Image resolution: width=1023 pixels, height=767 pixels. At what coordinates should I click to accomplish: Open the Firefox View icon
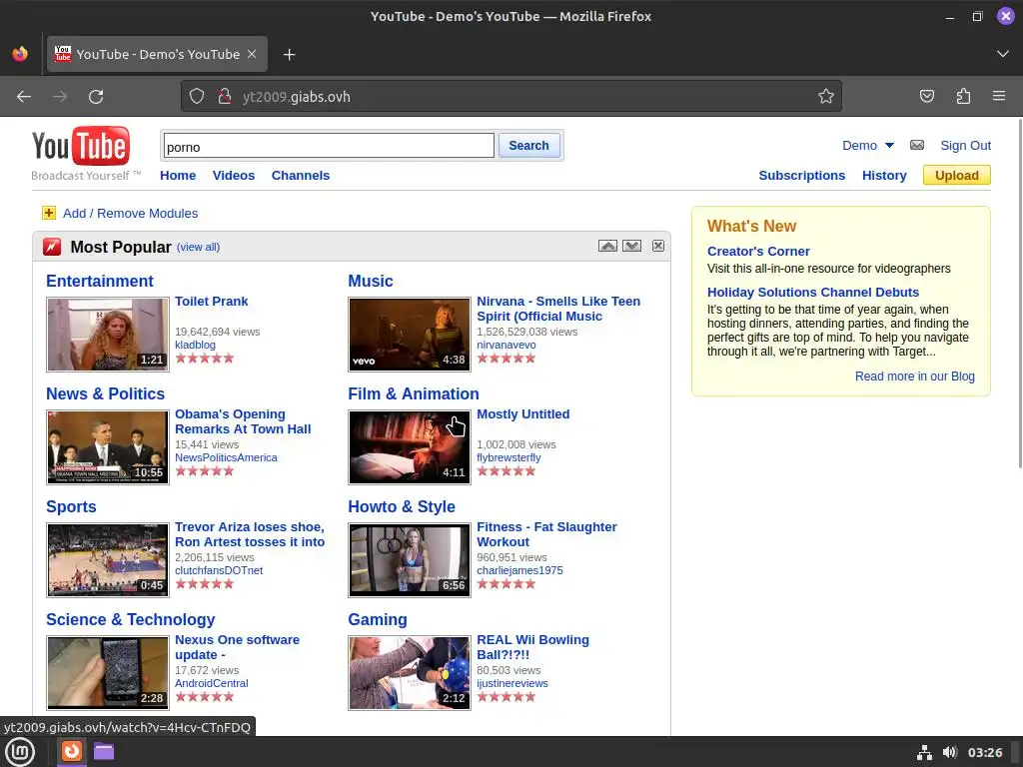point(20,54)
